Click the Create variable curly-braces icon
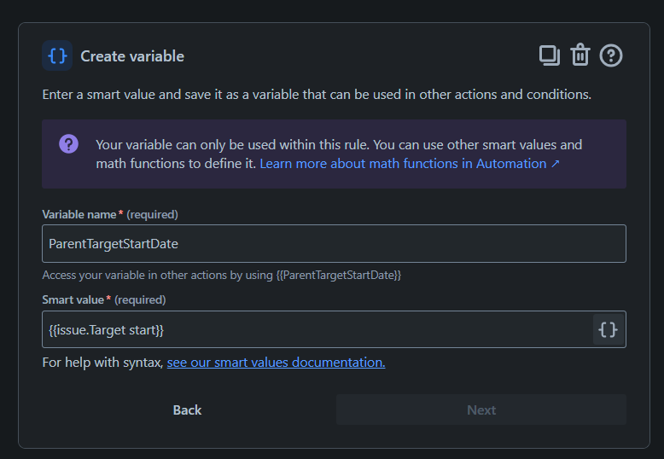The image size is (664, 459). pyautogui.click(x=57, y=56)
